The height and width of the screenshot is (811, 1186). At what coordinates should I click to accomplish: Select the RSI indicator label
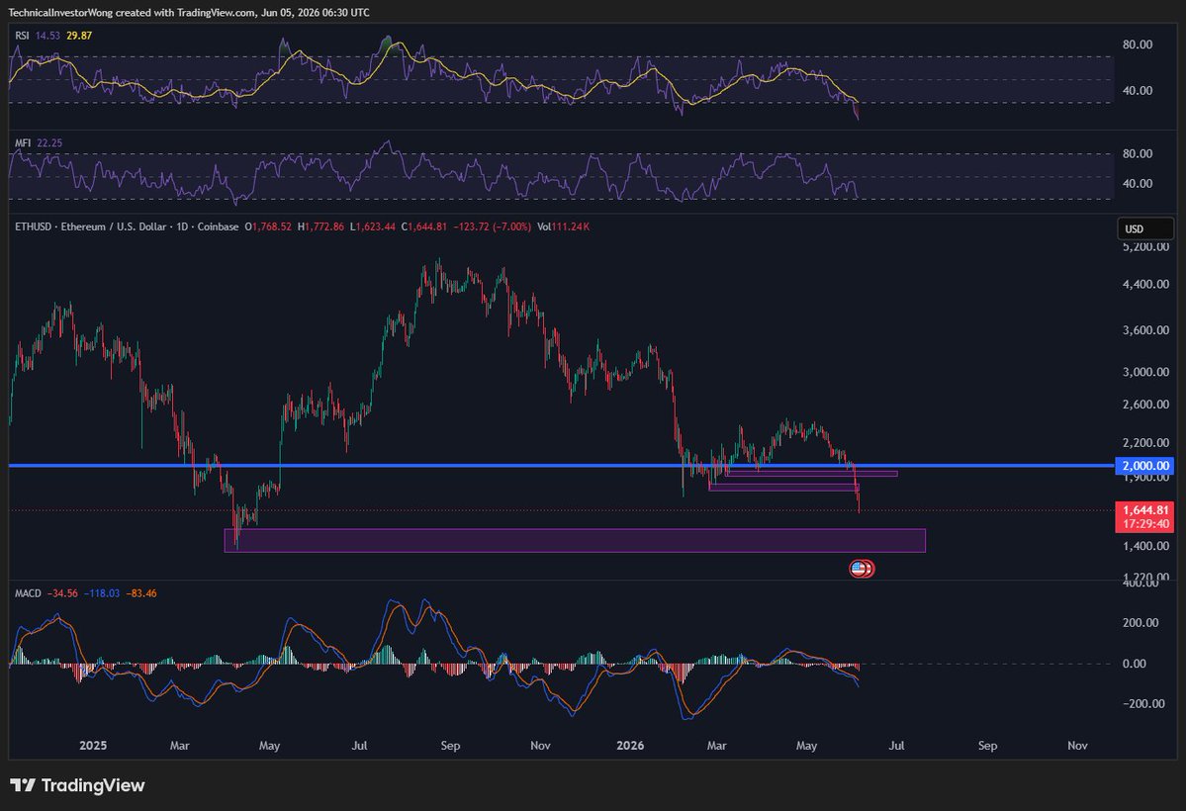click(22, 36)
